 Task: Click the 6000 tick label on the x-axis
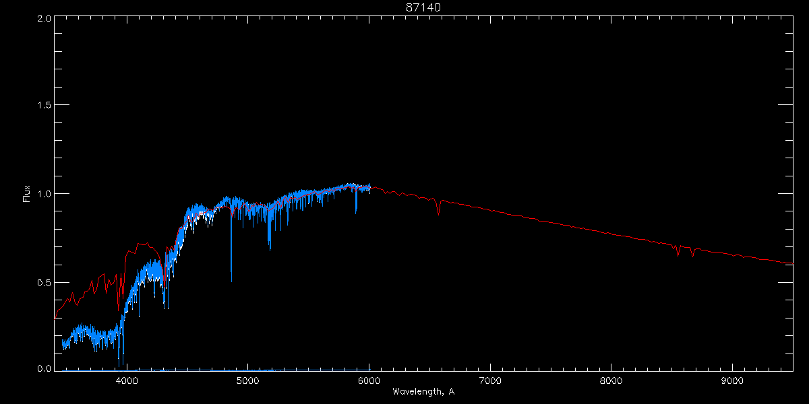(x=369, y=380)
